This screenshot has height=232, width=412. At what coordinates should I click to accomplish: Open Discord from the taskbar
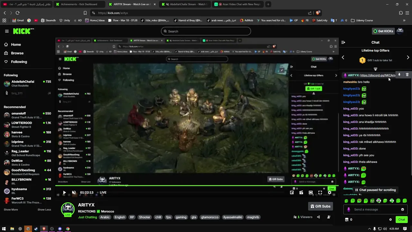click(60, 229)
